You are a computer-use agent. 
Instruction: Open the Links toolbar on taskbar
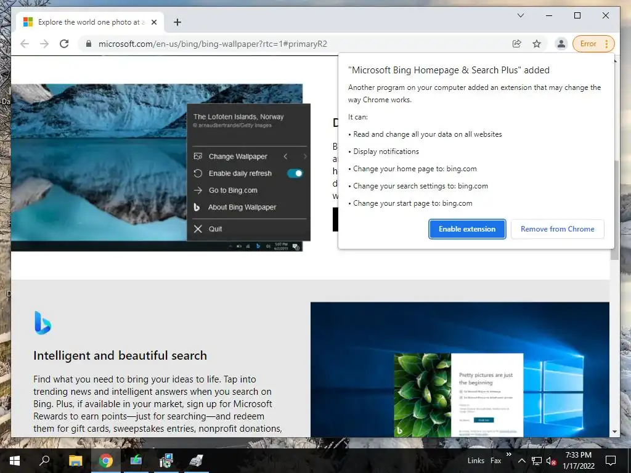point(476,461)
